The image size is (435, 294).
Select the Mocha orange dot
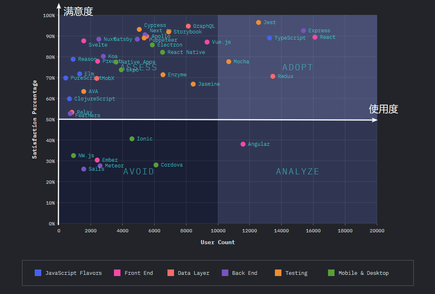click(229, 62)
